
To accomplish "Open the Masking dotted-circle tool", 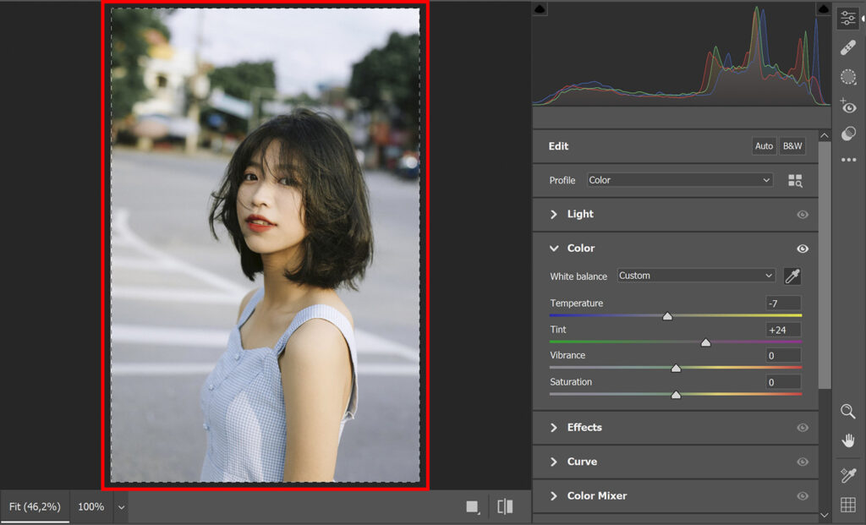I will point(847,77).
